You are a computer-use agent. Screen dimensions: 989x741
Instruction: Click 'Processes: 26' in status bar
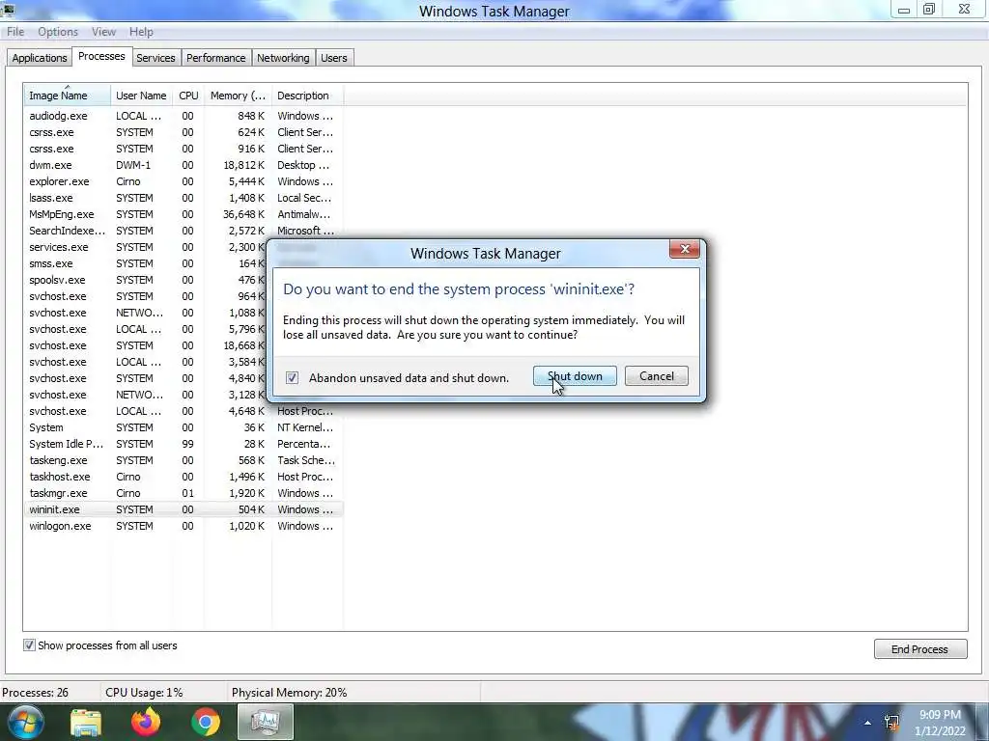(x=36, y=693)
